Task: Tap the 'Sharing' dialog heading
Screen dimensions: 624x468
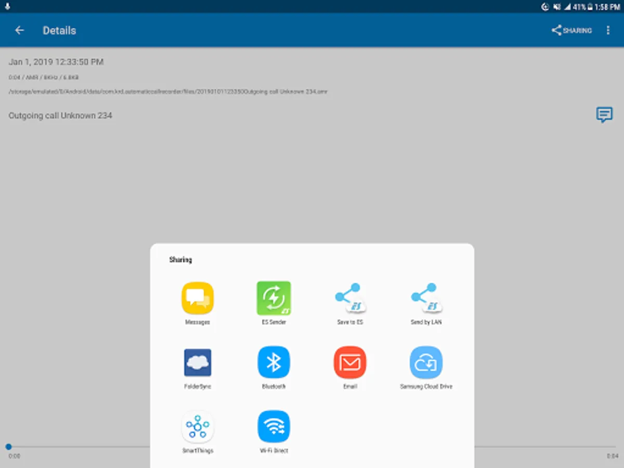Action: (180, 259)
